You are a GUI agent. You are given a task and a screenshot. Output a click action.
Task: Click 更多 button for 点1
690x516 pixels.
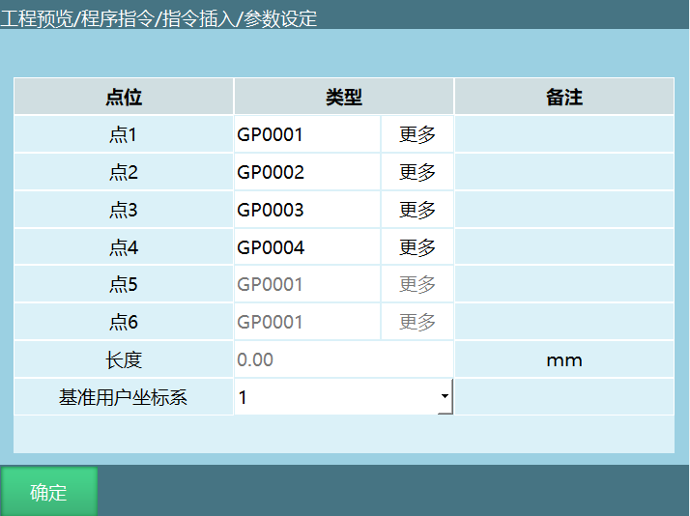coord(417,135)
